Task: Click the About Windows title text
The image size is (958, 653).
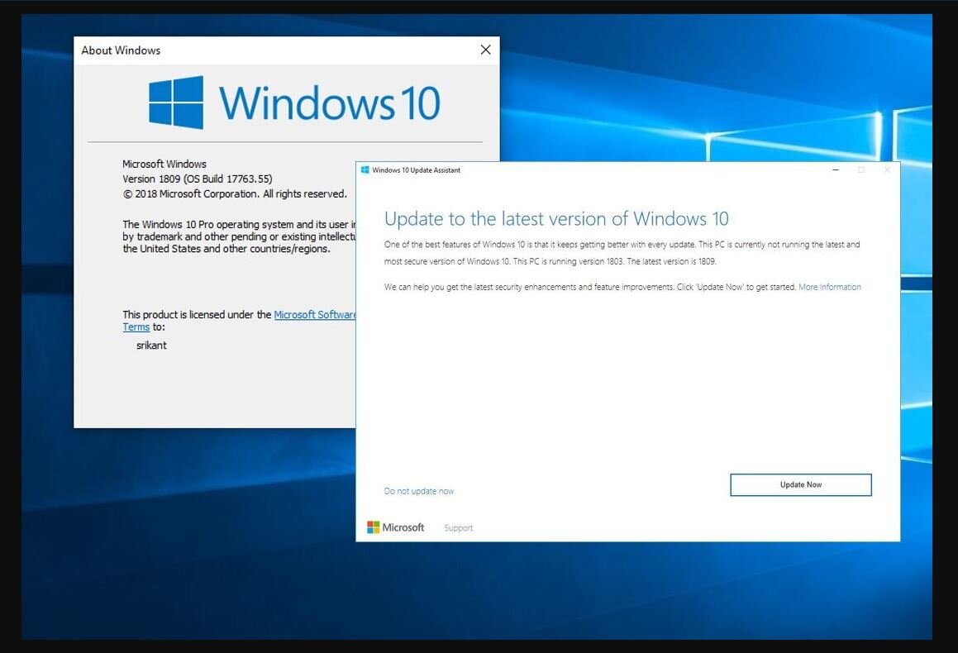Action: pos(121,50)
